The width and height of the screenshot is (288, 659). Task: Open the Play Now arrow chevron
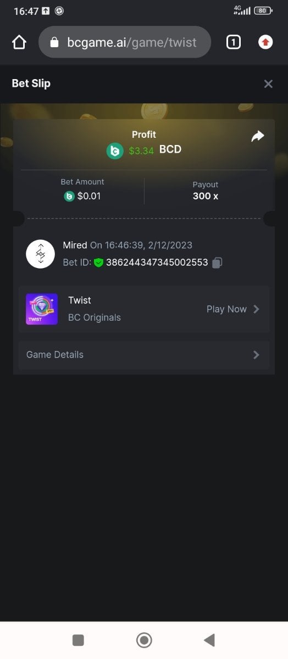(x=256, y=309)
